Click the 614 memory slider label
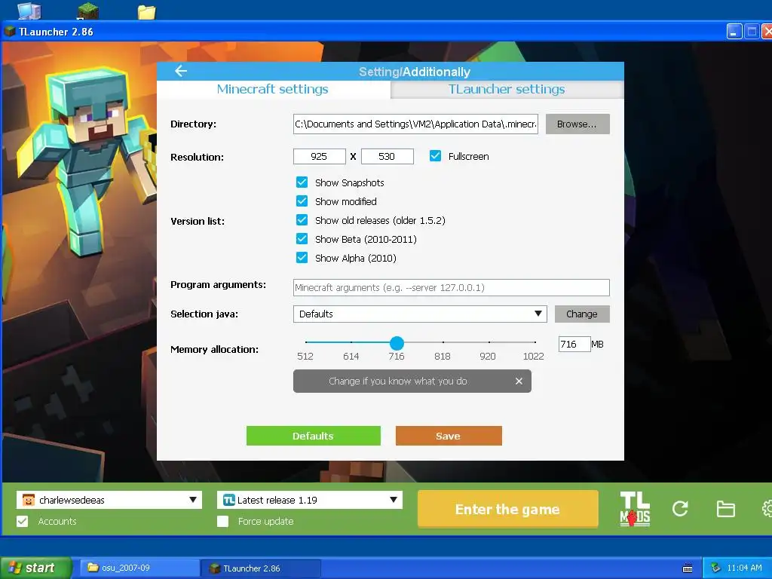 coord(351,356)
